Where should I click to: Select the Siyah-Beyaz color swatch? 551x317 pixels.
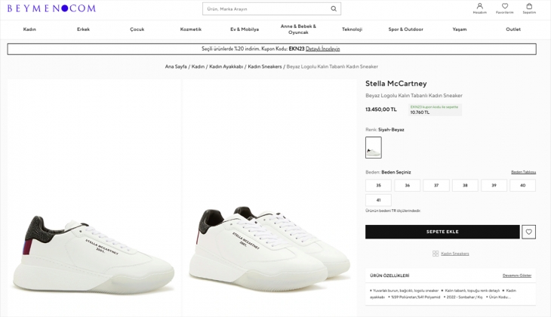[373, 147]
